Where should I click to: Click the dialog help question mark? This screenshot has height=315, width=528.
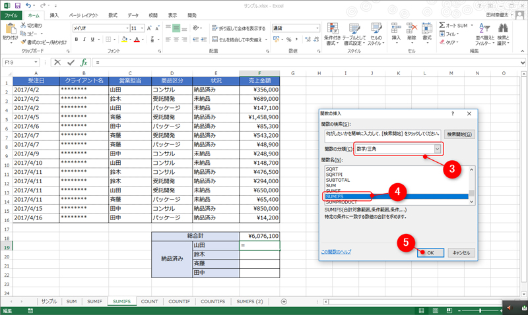click(x=453, y=113)
